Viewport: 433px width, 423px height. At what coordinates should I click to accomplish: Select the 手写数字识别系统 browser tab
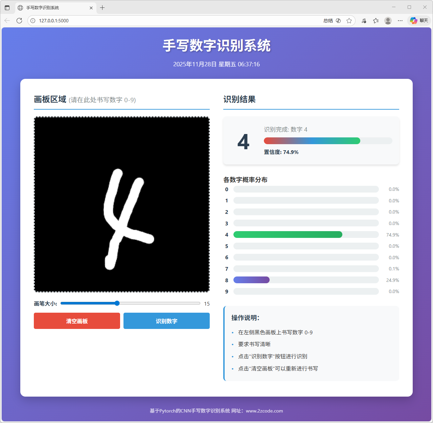pyautogui.click(x=51, y=7)
